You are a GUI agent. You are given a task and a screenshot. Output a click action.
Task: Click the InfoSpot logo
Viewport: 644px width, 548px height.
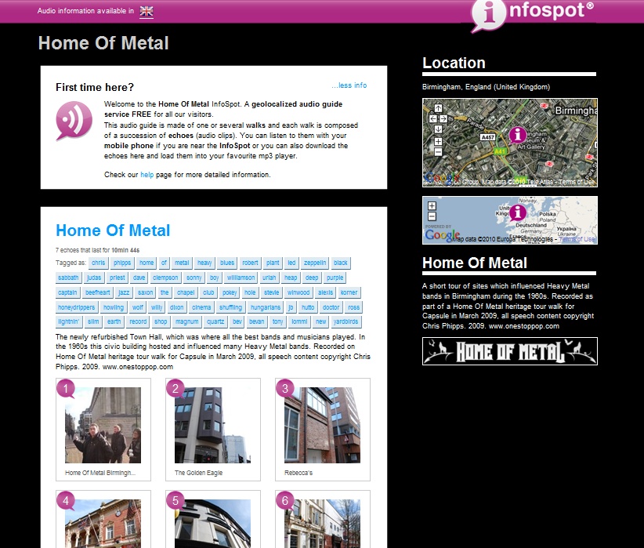point(534,14)
